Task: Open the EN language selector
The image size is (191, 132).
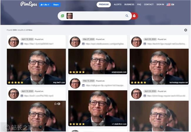Action: [170, 5]
